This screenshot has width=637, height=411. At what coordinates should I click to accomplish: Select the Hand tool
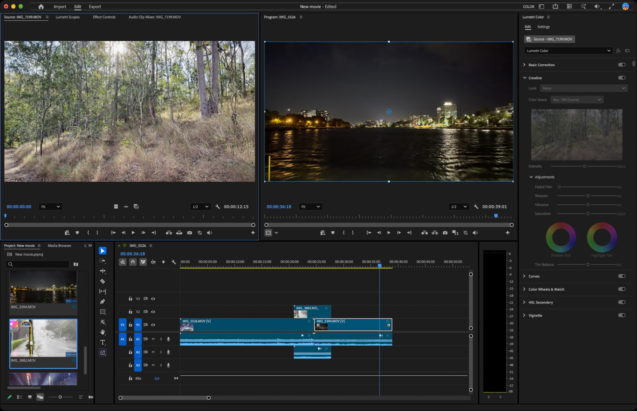[x=103, y=332]
